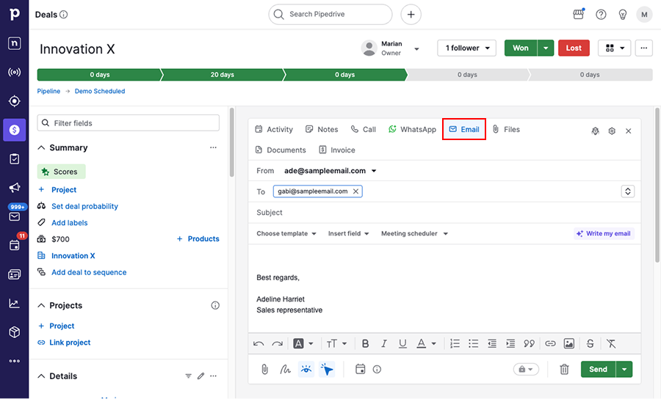Insert link in email

coord(550,343)
